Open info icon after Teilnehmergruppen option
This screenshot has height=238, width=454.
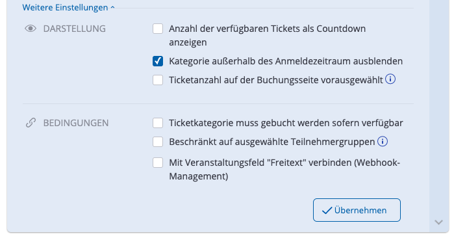[x=383, y=142]
